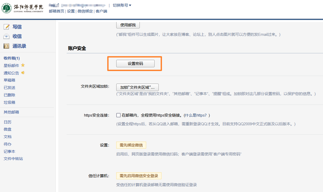Enable the full https secure connection checkbox
Image resolution: width=323 pixels, height=192 pixels.
click(118, 115)
